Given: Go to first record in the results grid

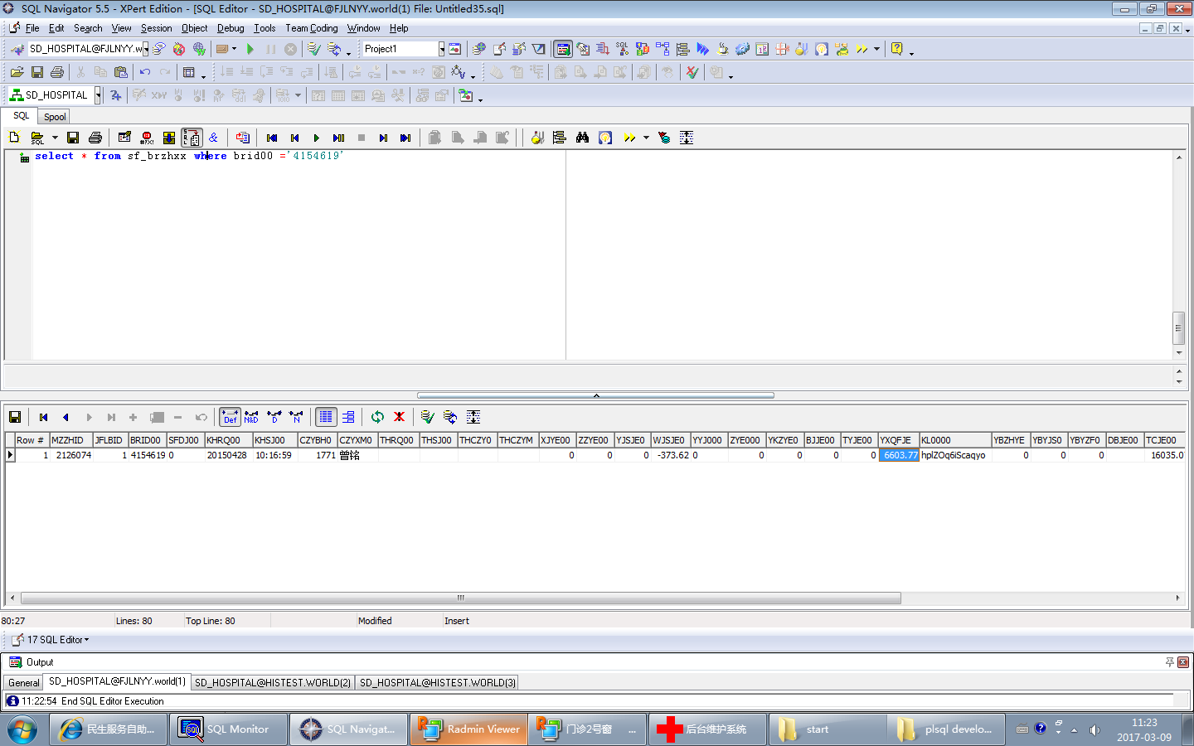Looking at the screenshot, I should [43, 417].
